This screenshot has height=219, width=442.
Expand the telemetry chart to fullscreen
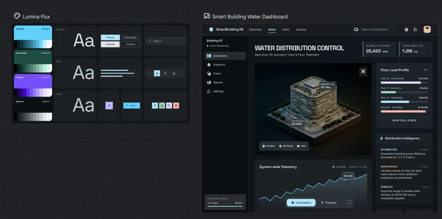tap(349, 202)
